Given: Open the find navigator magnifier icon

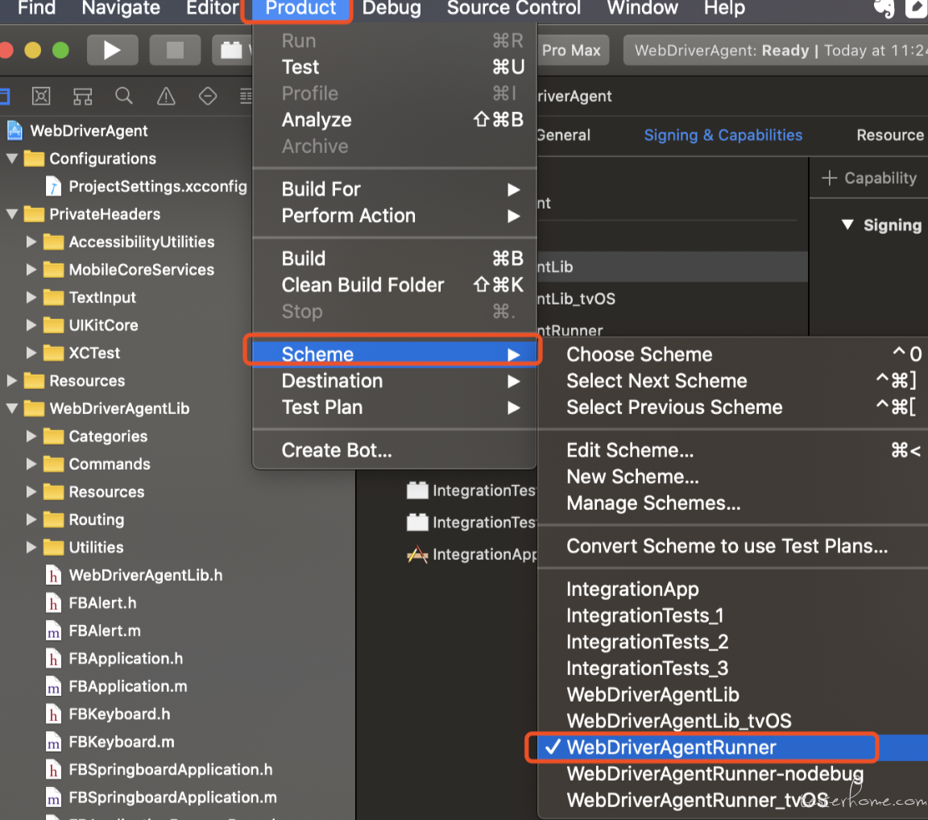Looking at the screenshot, I should (x=124, y=96).
